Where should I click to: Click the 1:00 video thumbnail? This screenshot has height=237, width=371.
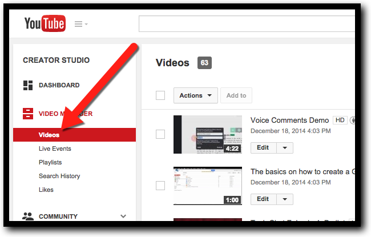point(208,186)
